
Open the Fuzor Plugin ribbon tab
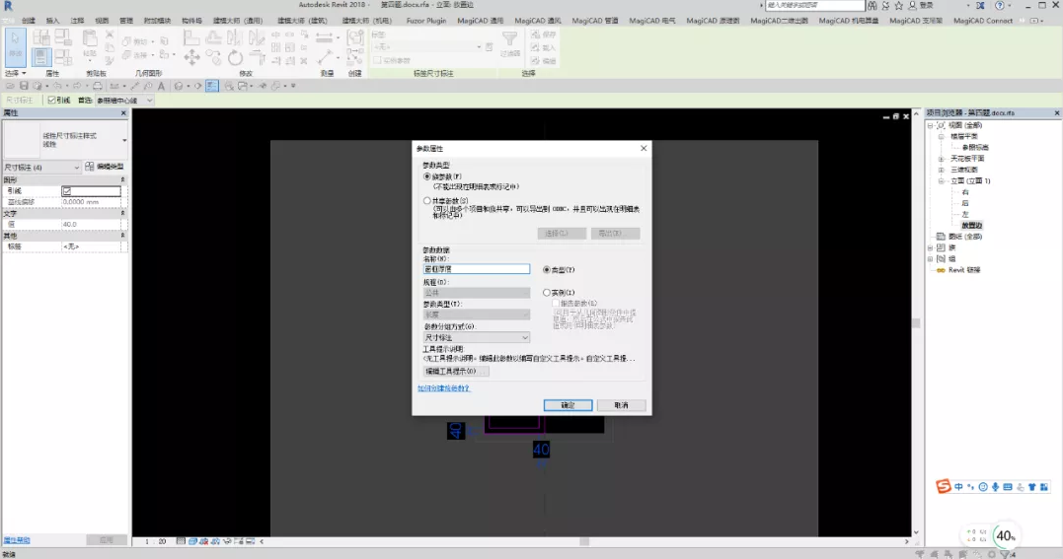tap(426, 21)
